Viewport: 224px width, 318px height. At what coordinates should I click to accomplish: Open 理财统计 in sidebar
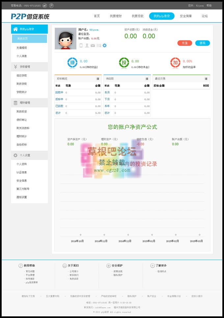[22, 136]
